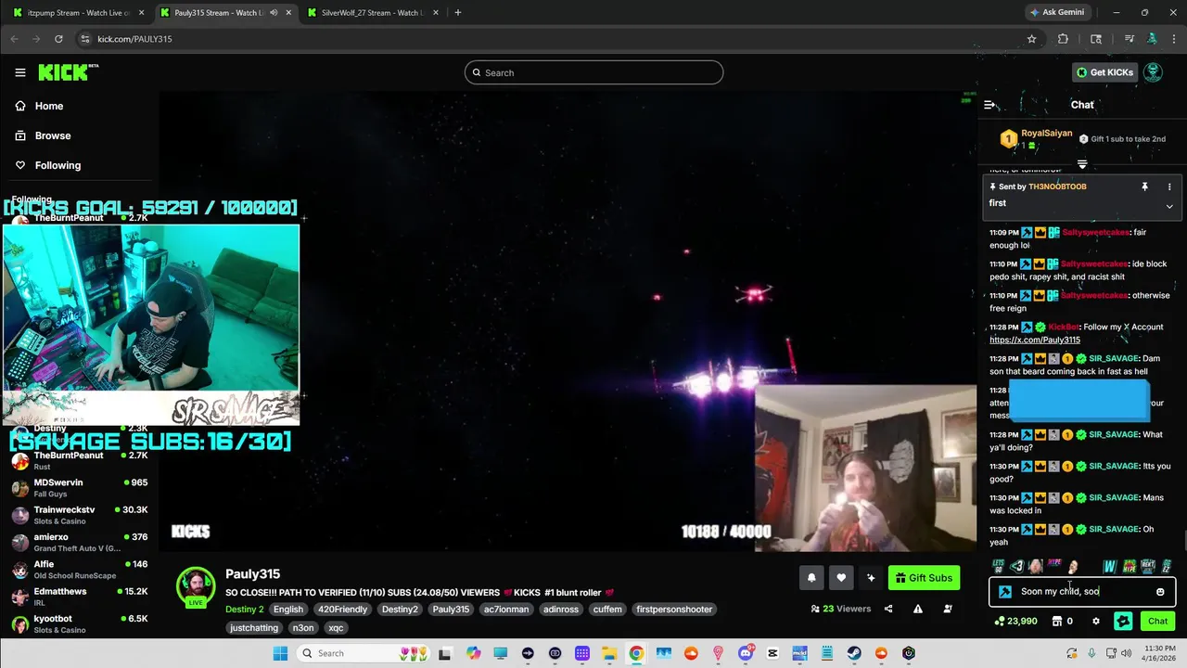Click the firstpersonshooter tag
The image size is (1187, 668).
674,610
